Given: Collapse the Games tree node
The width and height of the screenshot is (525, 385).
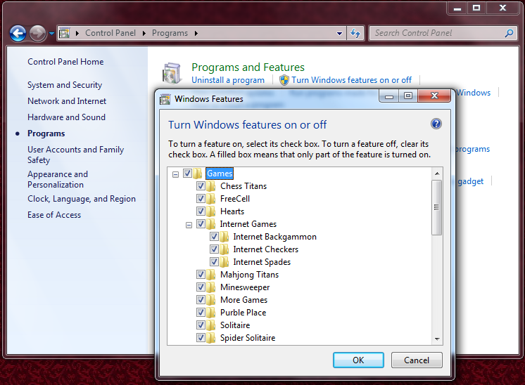Looking at the screenshot, I should [x=175, y=174].
